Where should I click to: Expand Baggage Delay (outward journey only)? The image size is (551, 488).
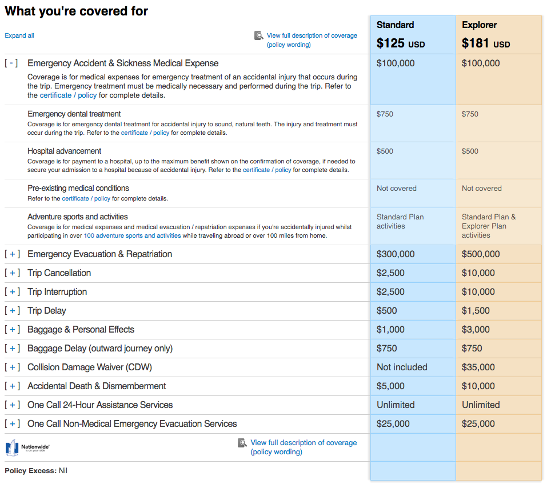pos(11,349)
